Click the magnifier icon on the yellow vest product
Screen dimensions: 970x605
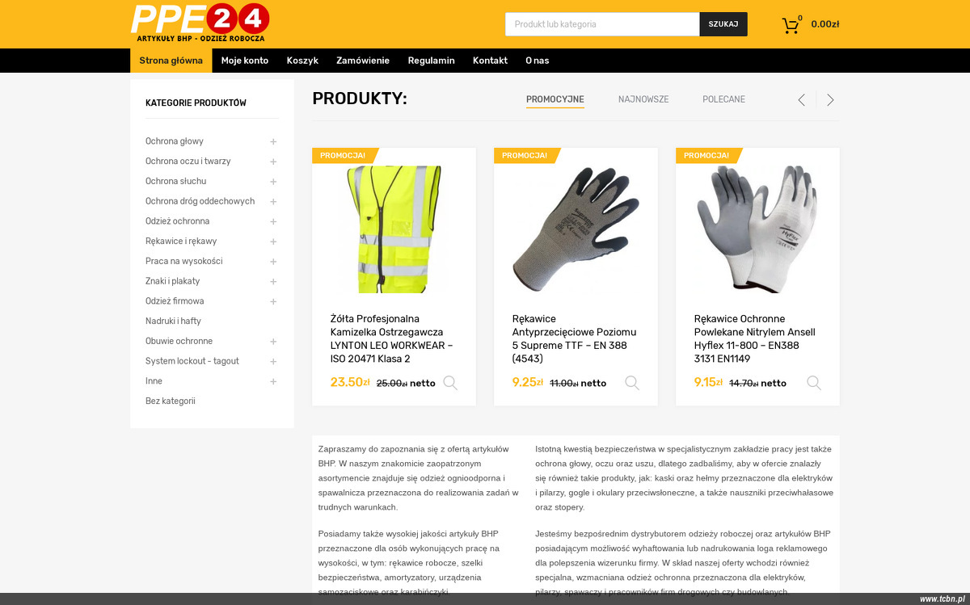(x=450, y=383)
